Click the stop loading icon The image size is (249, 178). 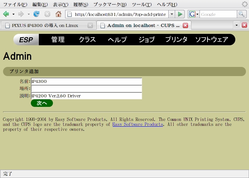pos(47,14)
